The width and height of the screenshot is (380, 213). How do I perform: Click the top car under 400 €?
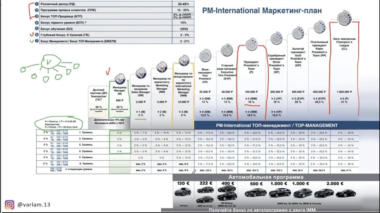point(227,188)
